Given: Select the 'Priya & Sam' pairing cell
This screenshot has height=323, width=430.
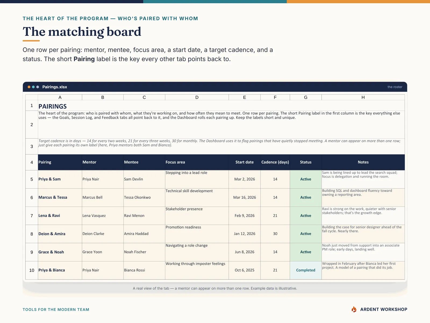Looking at the screenshot, I should tap(60, 179).
